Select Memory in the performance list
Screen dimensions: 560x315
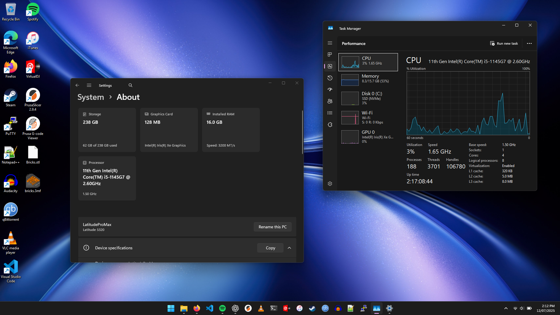[368, 80]
